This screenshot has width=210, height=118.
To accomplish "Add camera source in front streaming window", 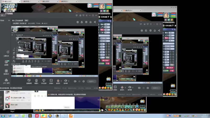I will (36, 81).
